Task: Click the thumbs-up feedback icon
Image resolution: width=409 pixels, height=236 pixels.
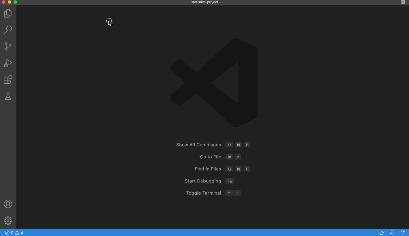Action: 382,233
